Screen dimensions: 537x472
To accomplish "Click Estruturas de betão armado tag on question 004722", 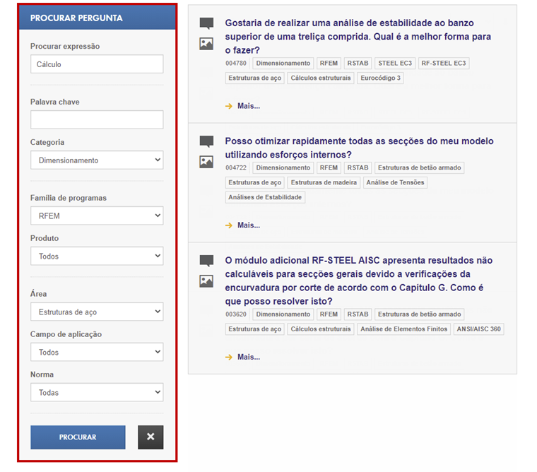I will click(420, 168).
